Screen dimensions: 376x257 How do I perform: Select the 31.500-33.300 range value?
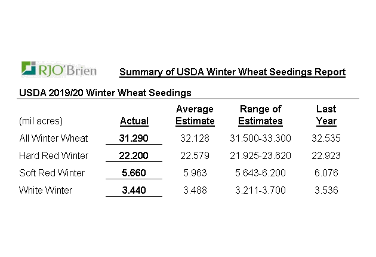(260, 138)
